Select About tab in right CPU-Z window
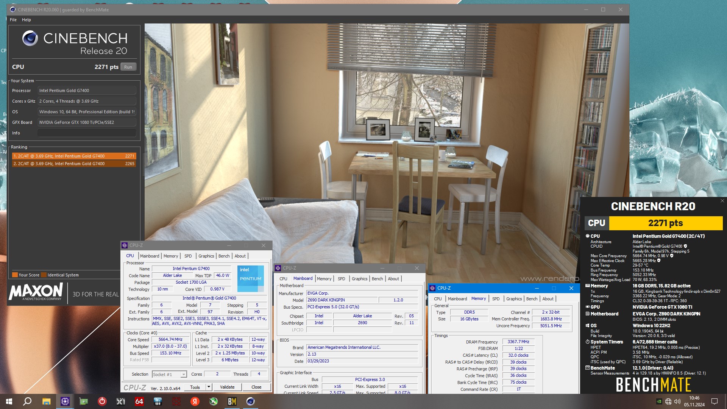 548,299
